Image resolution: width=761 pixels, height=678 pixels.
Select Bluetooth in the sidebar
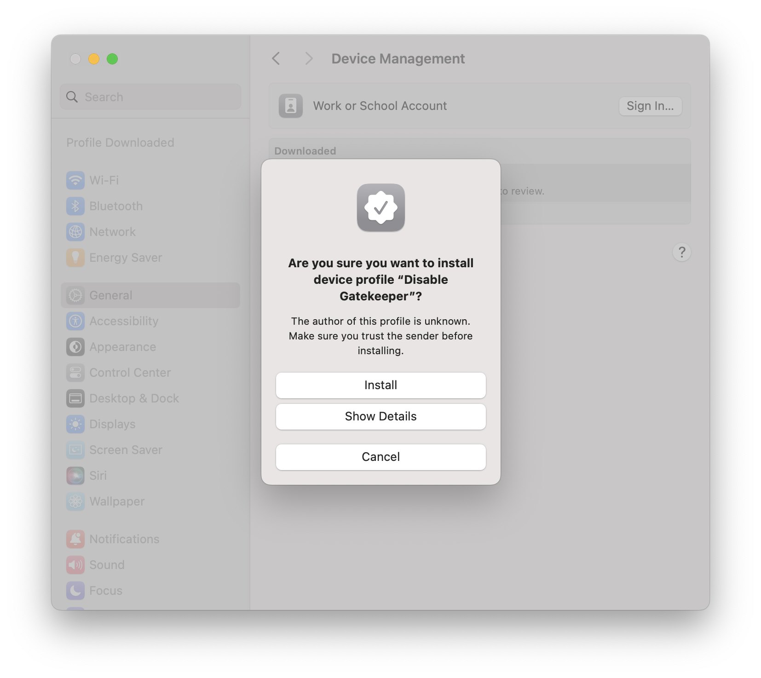(x=115, y=206)
